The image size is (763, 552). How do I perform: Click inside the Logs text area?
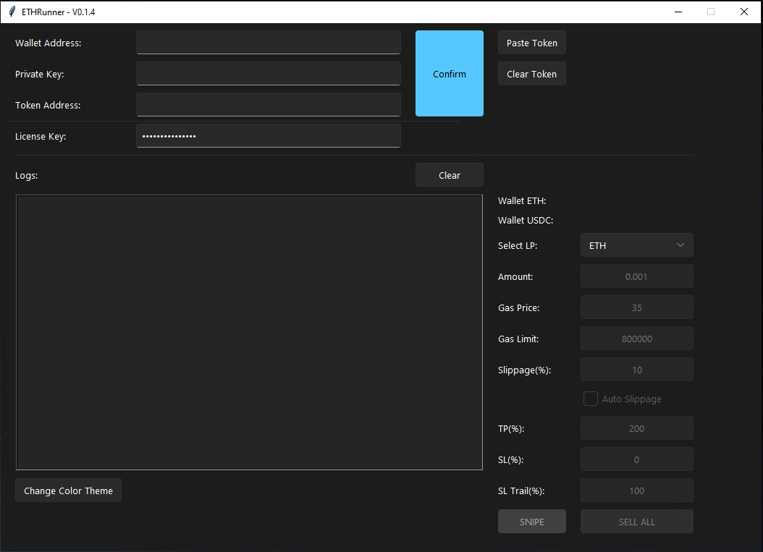pyautogui.click(x=249, y=332)
